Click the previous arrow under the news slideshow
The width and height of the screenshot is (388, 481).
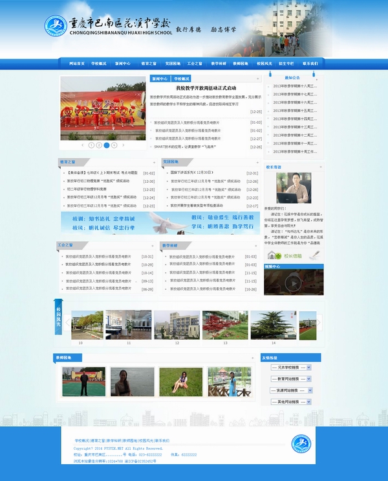tap(83, 145)
